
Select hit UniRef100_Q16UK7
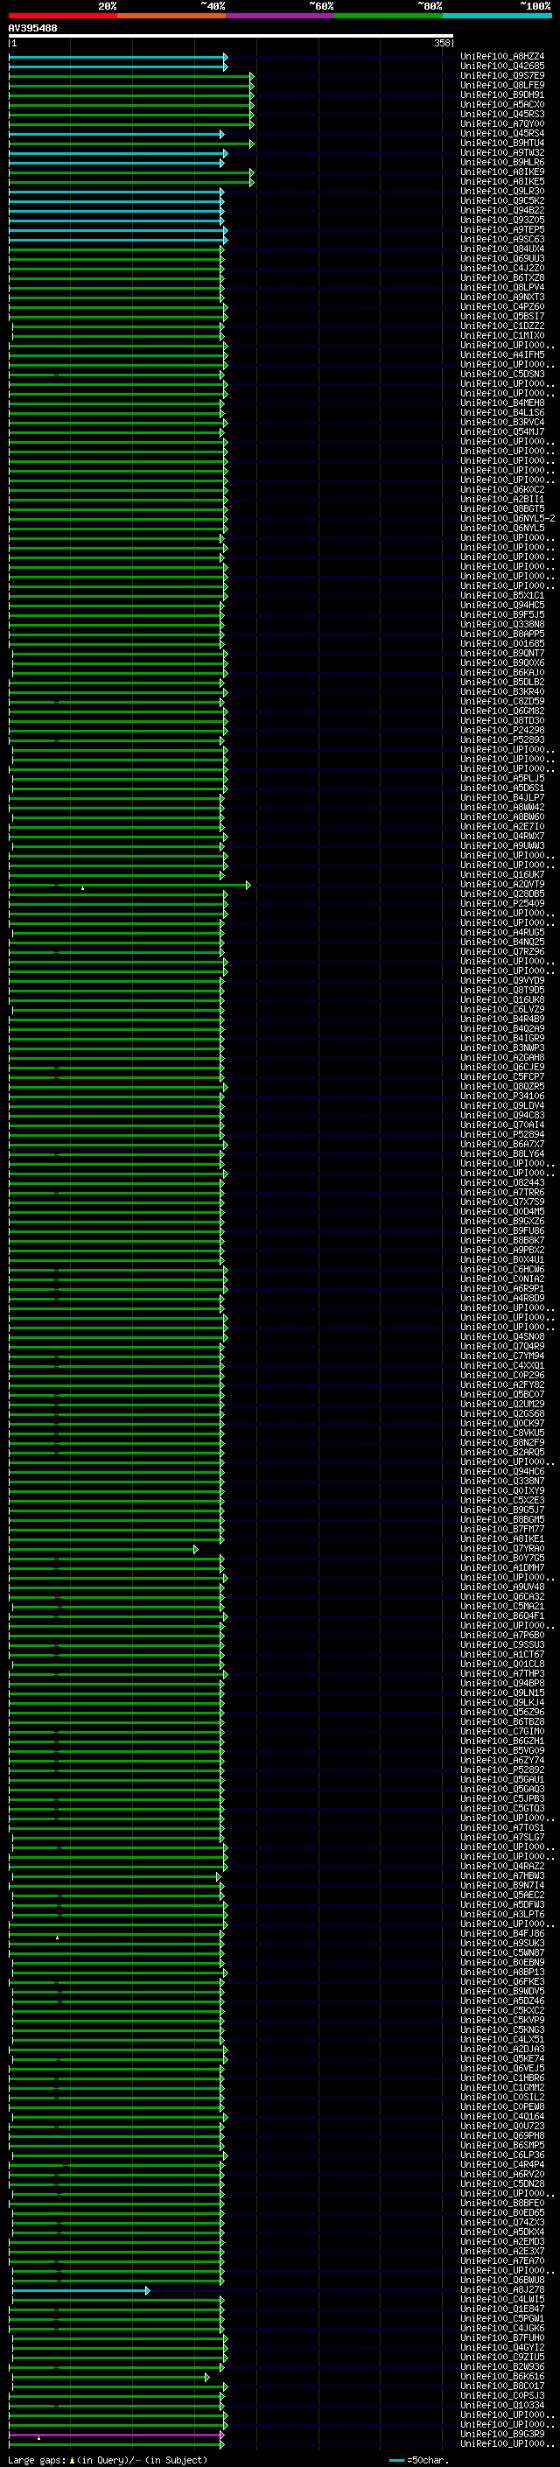point(502,875)
